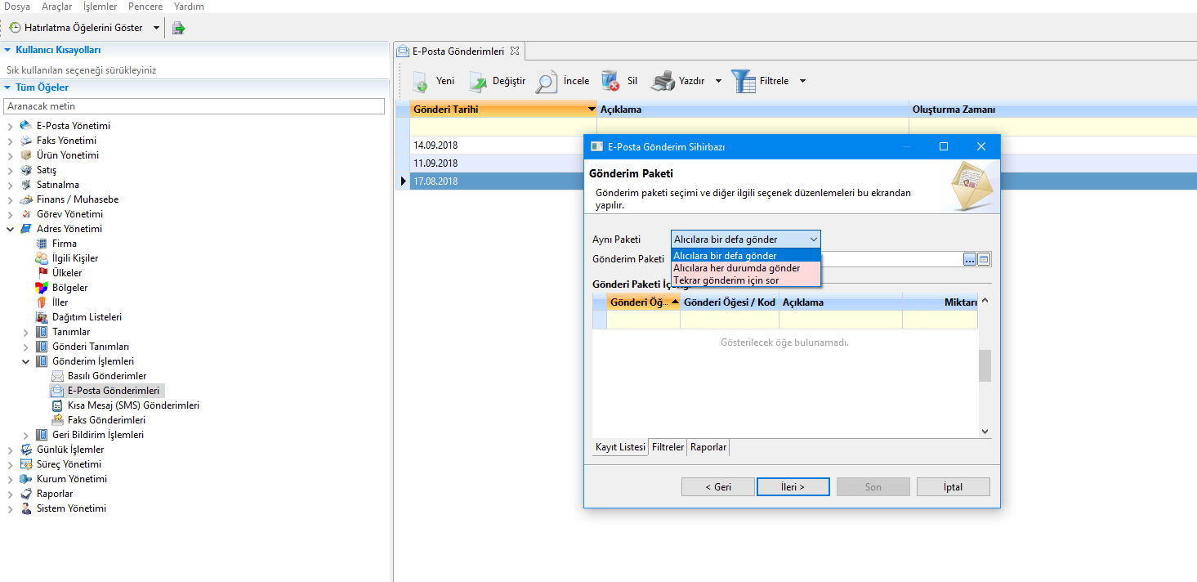Select 'Alıcılara her durumda gönder' option
1197x582 pixels.
[736, 268]
